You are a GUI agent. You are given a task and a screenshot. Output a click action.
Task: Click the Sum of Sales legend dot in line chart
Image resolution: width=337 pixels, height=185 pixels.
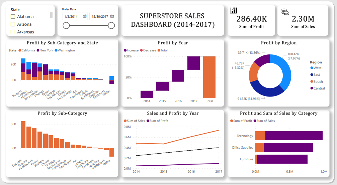125,121
